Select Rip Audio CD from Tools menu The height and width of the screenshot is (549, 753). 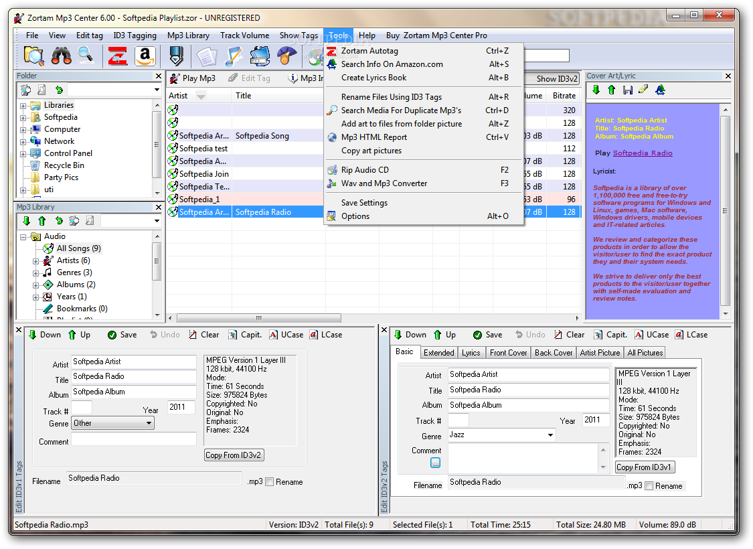[365, 170]
